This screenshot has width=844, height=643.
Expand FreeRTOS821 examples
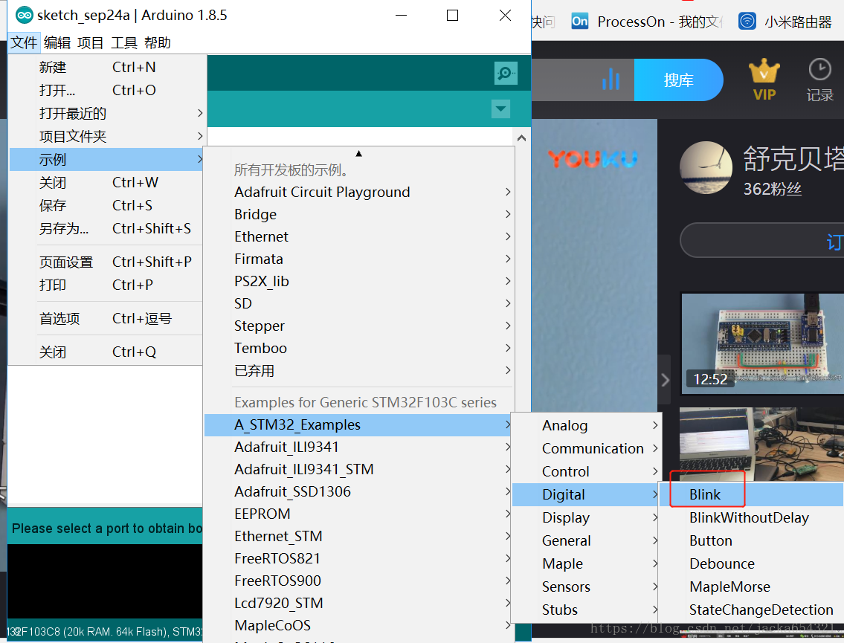[359, 558]
